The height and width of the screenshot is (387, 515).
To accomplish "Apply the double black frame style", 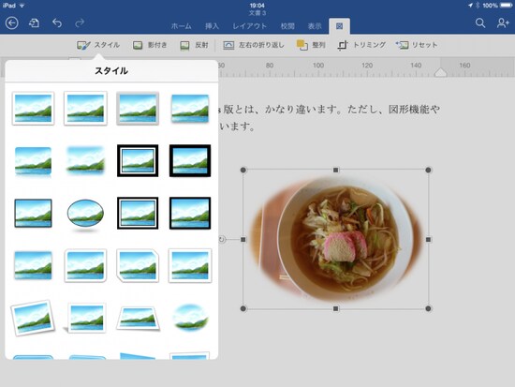I will (138, 160).
